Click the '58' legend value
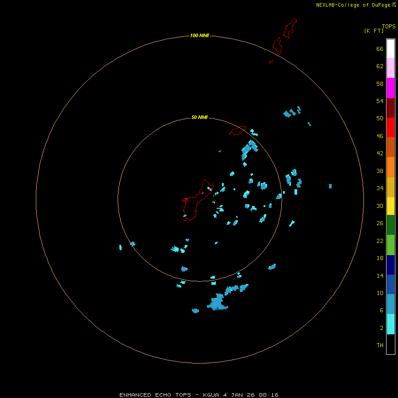This screenshot has width=398, height=398. (380, 84)
